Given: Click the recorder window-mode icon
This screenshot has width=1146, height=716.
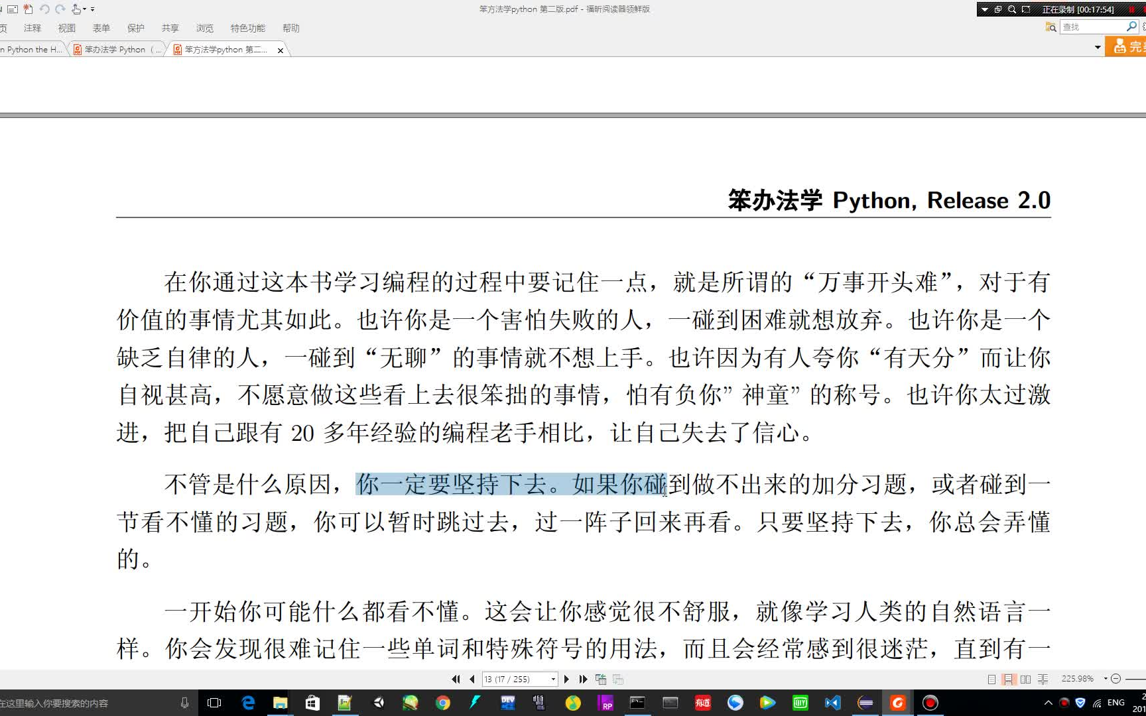Looking at the screenshot, I should [998, 9].
